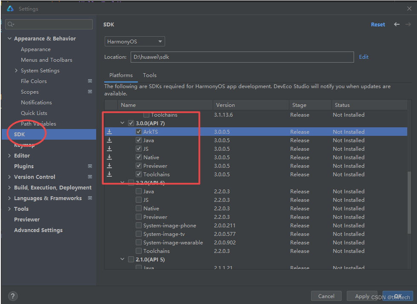
Task: Uncheck the Toolchains 3.0.0.5 checkbox
Action: (139, 174)
